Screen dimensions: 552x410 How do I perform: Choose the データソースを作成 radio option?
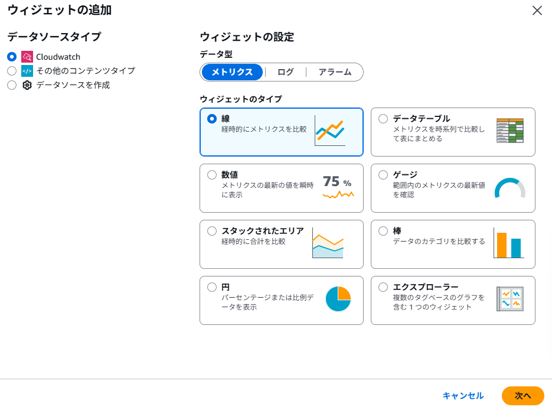[12, 85]
